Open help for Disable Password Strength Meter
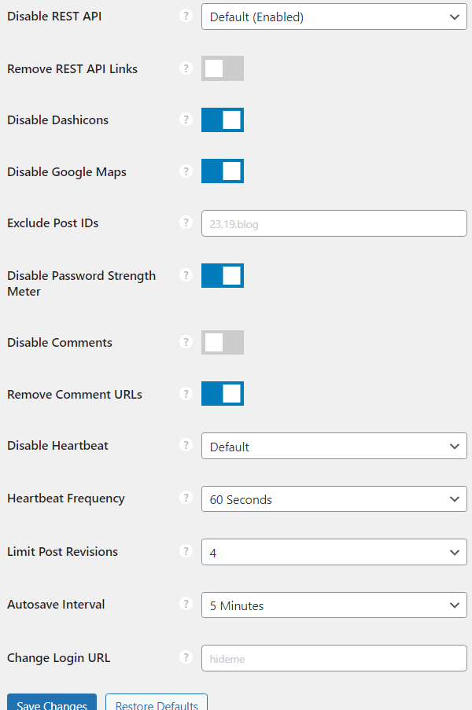 [x=186, y=275]
